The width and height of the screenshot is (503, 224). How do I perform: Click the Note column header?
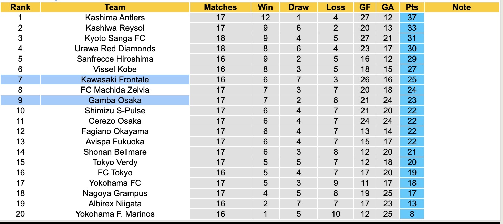point(462,7)
